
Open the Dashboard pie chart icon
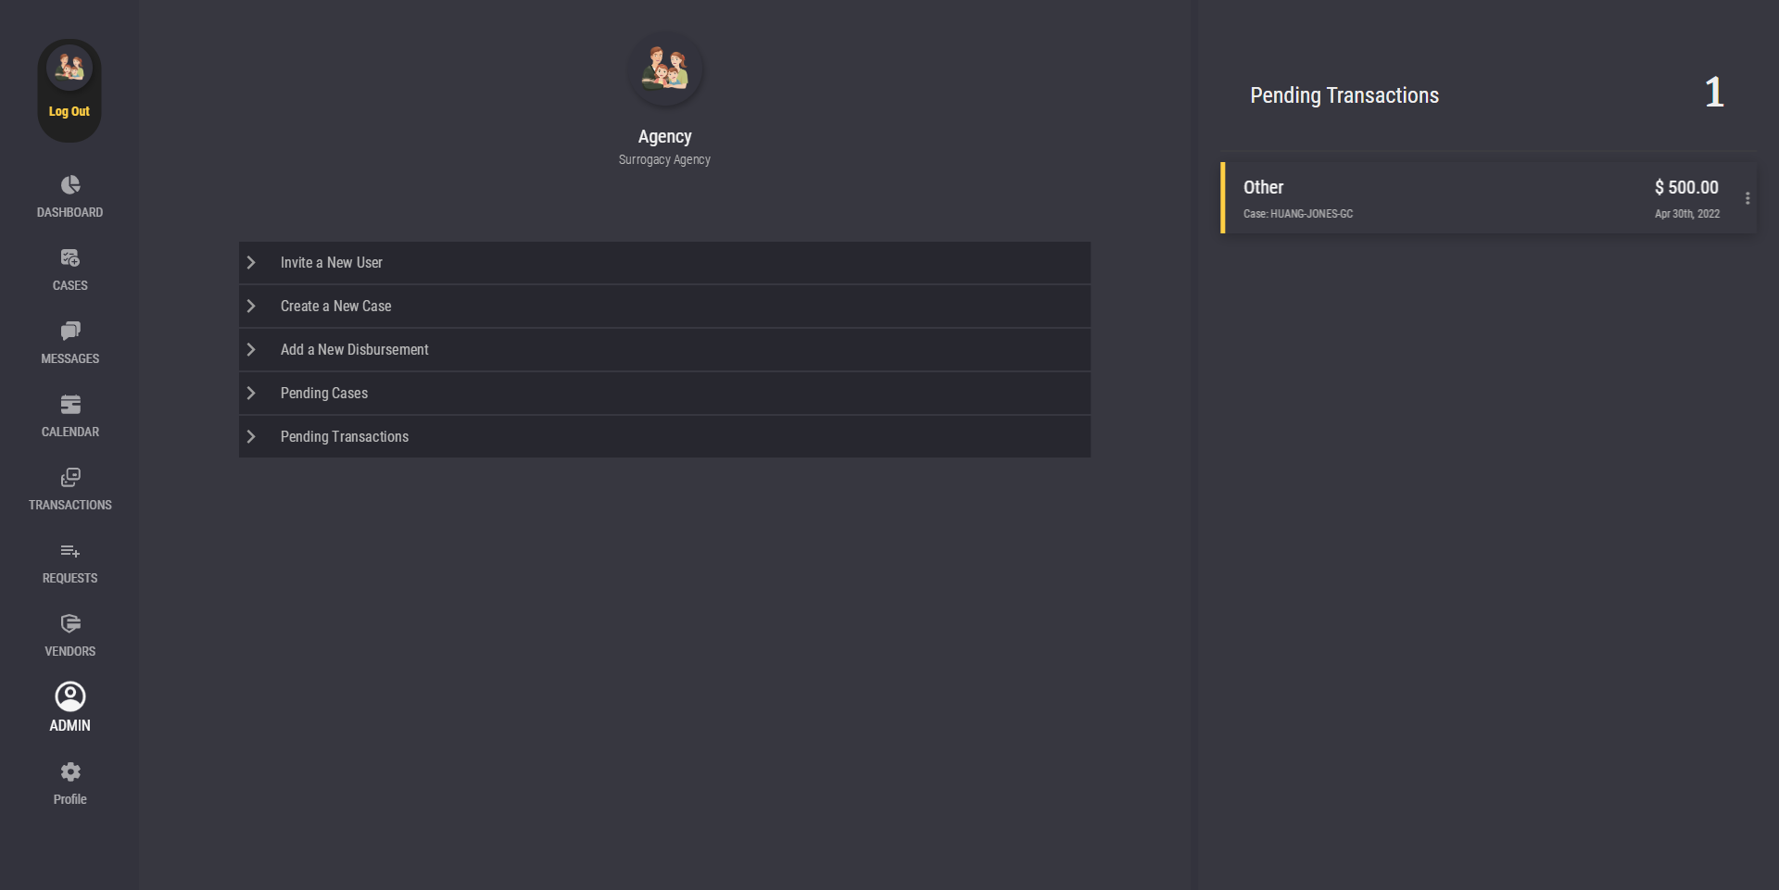tap(70, 185)
